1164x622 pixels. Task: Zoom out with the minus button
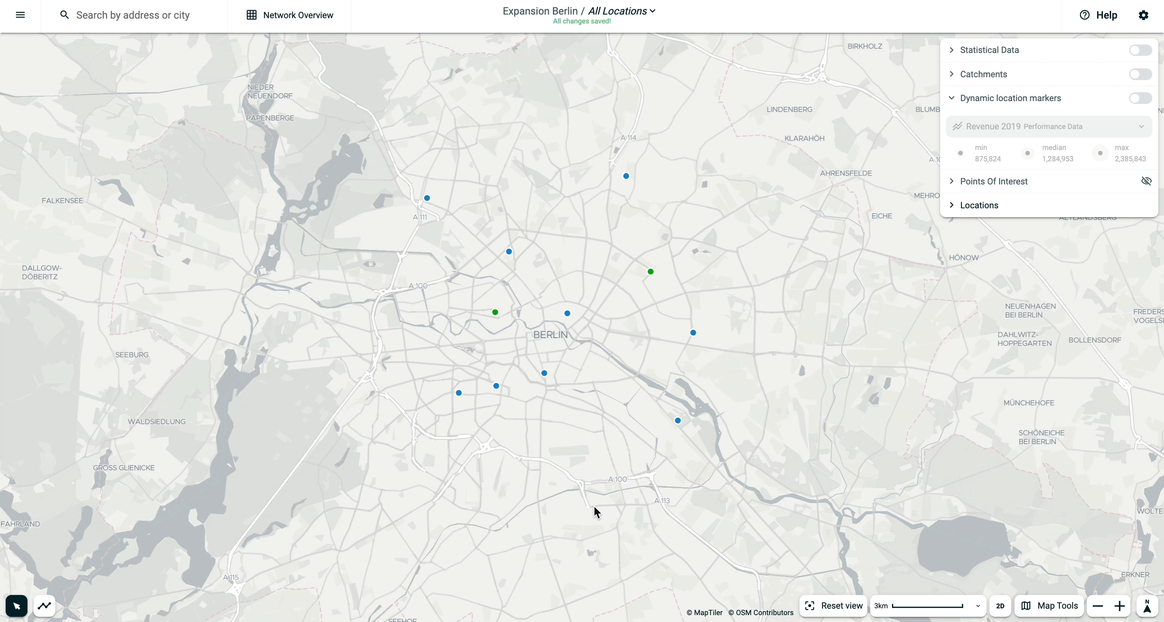click(x=1098, y=606)
